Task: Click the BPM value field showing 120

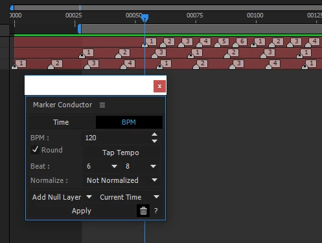Action: click(115, 138)
